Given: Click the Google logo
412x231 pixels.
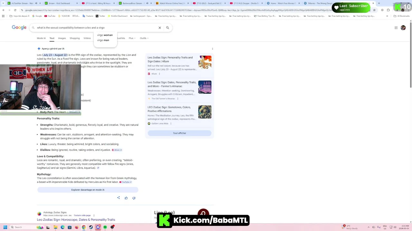Looking at the screenshot, I should (19, 28).
